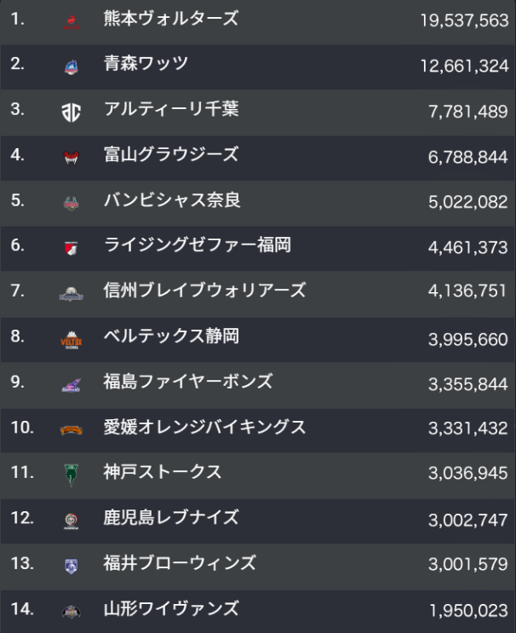Open the 信州ブレイブウォリアーズ team link

pos(204,291)
